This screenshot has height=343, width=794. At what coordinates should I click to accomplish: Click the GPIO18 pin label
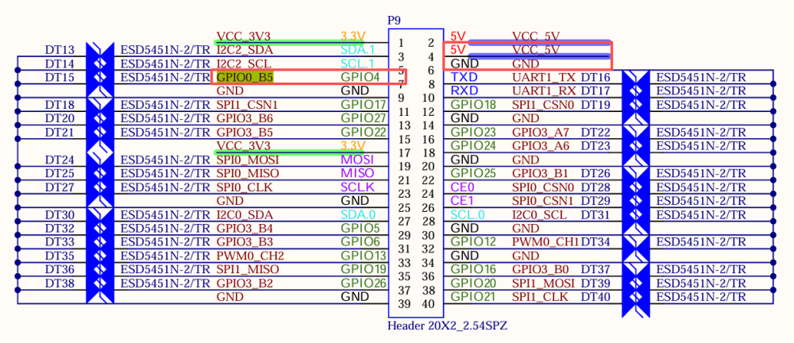473,105
